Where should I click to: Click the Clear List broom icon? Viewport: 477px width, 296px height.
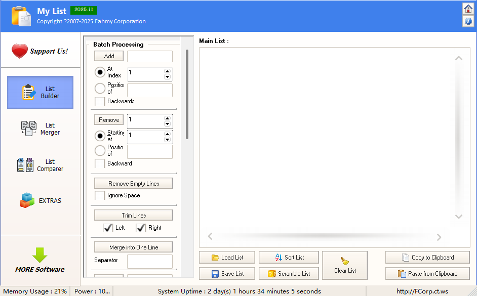[345, 261]
